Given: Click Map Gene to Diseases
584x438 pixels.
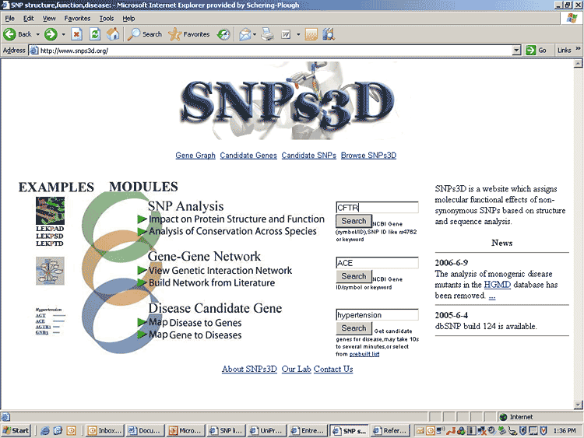Looking at the screenshot, I should coord(195,335).
